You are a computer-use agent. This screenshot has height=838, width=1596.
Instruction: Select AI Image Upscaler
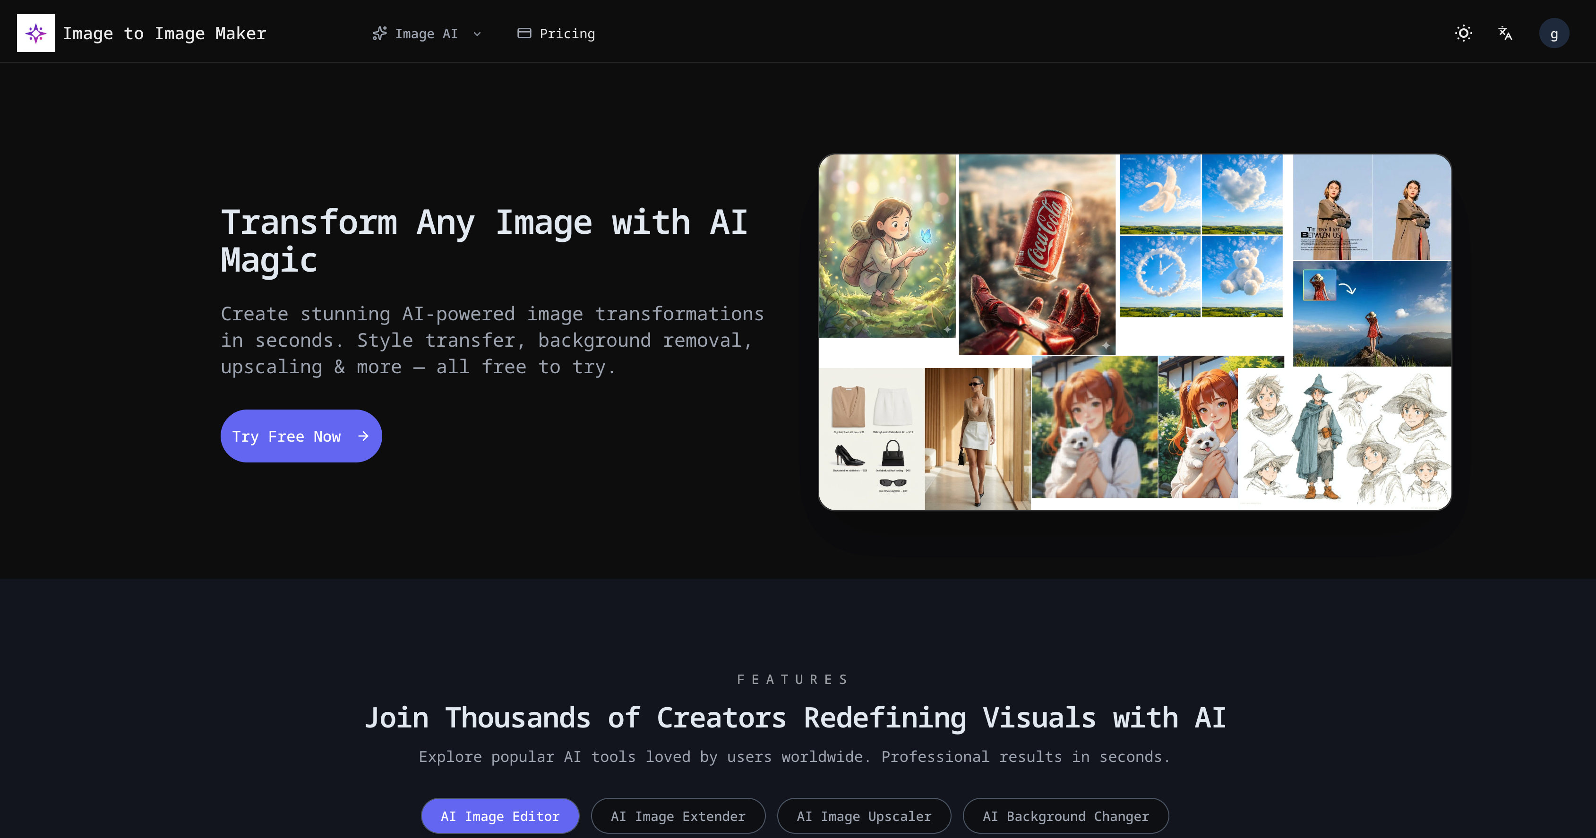(x=864, y=816)
